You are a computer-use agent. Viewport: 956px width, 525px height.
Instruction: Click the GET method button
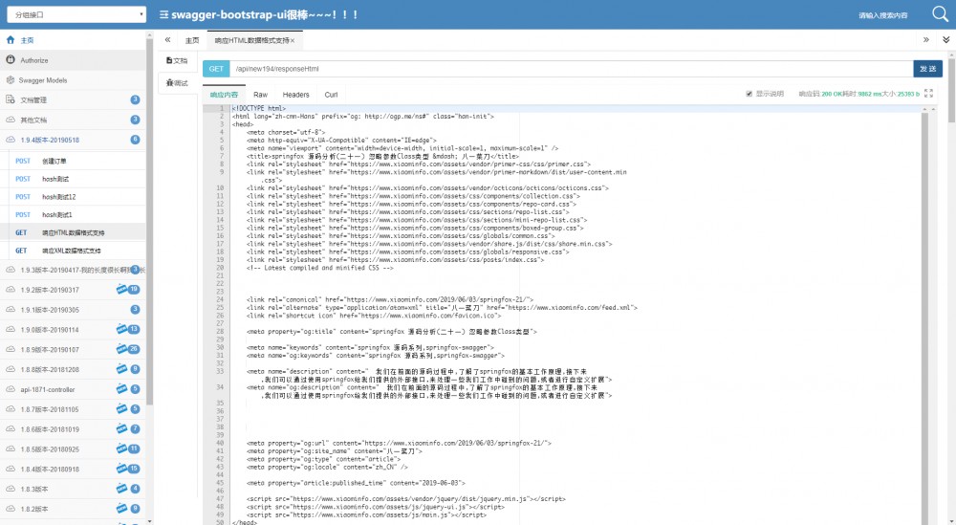[216, 68]
